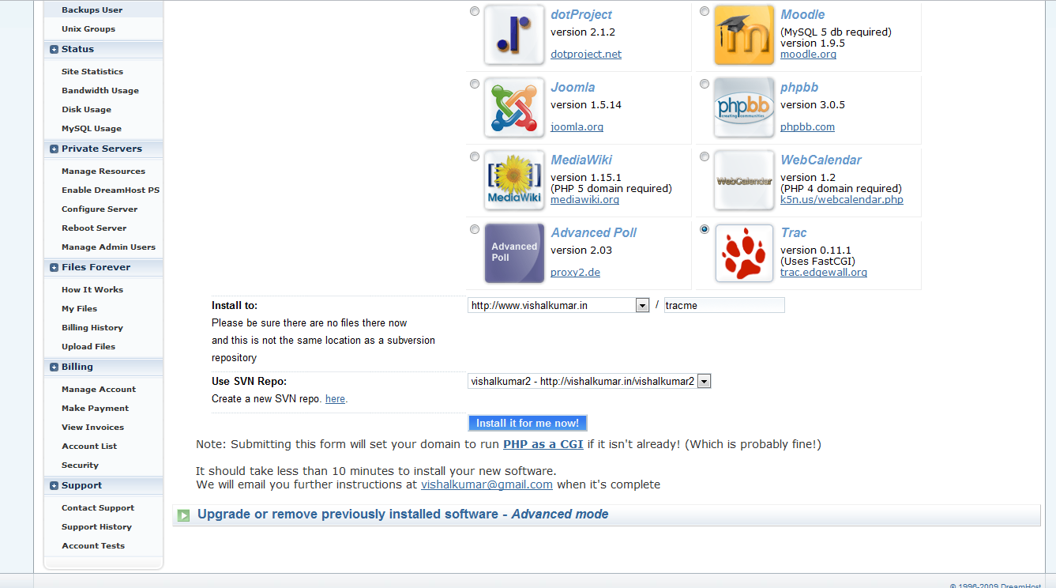Select the Joomla radio button

(474, 84)
